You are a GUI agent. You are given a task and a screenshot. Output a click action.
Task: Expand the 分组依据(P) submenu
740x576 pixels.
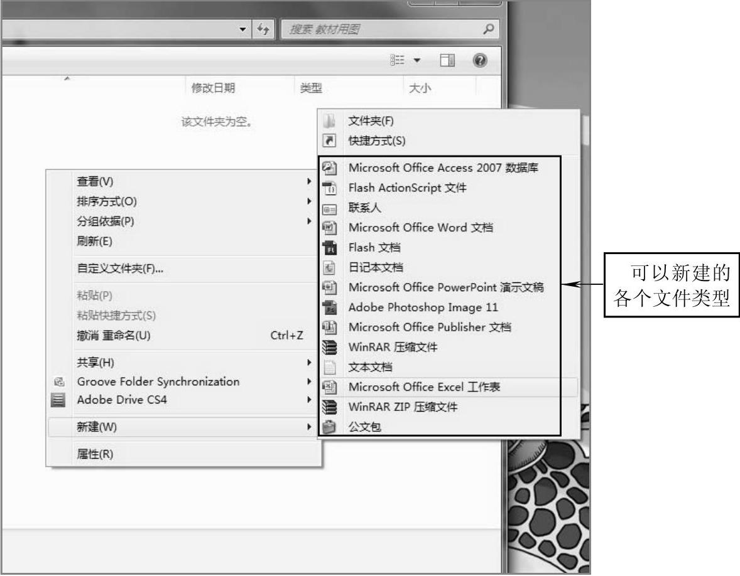coord(309,221)
